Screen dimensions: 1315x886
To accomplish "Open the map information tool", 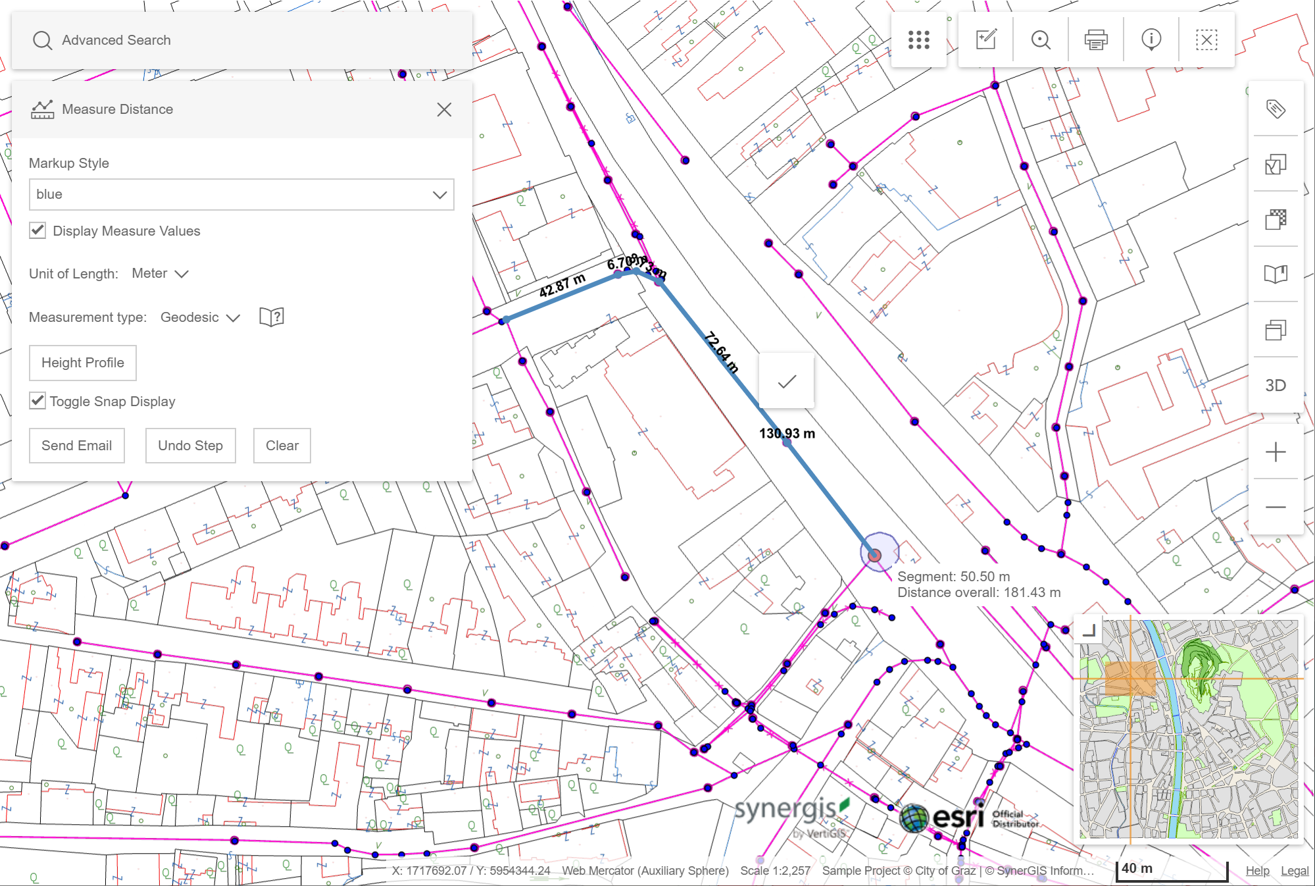I will tap(1151, 39).
